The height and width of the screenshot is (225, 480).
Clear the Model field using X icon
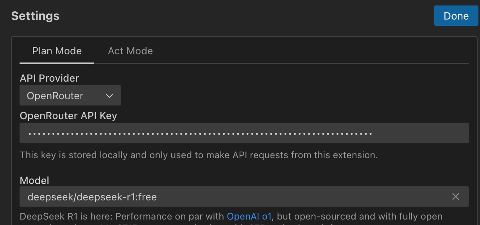pos(455,197)
